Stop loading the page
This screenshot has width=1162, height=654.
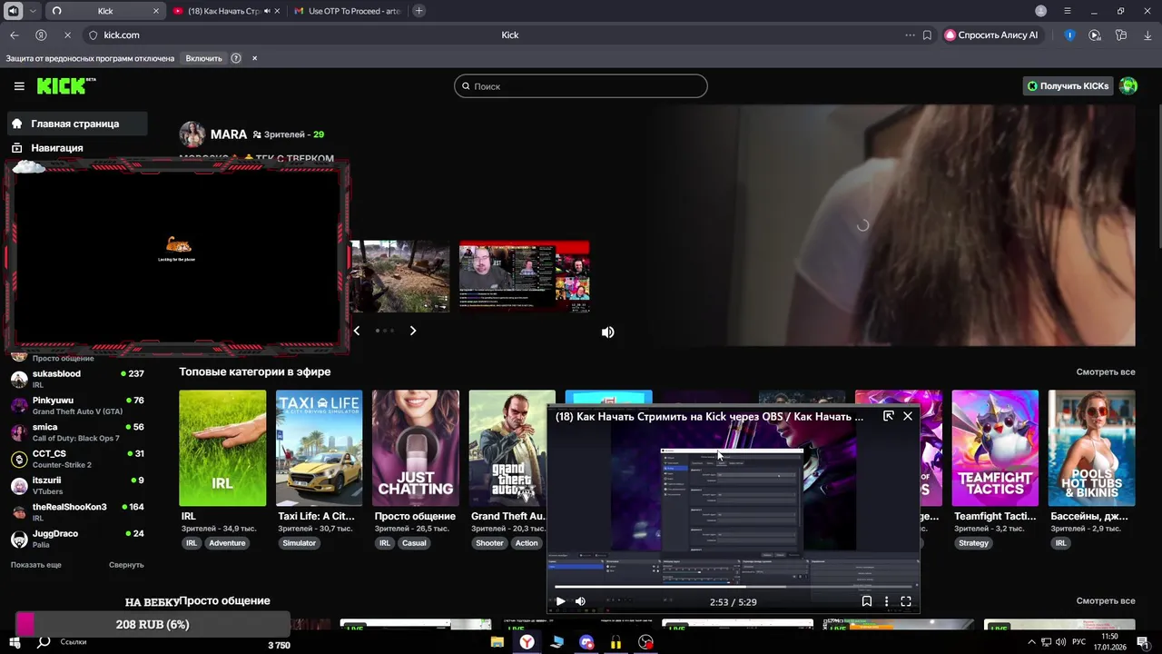coord(67,35)
